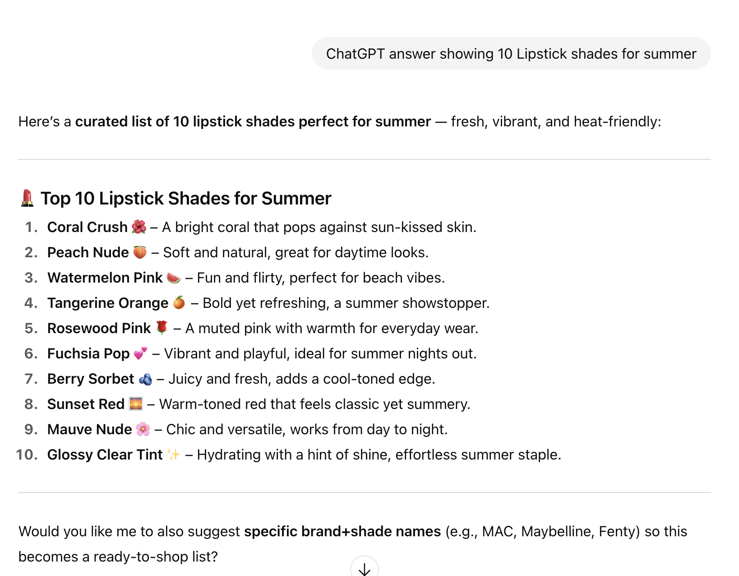Click the sparkles emoji beside Glossy Clear Tint
The width and height of the screenshot is (739, 576).
tap(173, 454)
